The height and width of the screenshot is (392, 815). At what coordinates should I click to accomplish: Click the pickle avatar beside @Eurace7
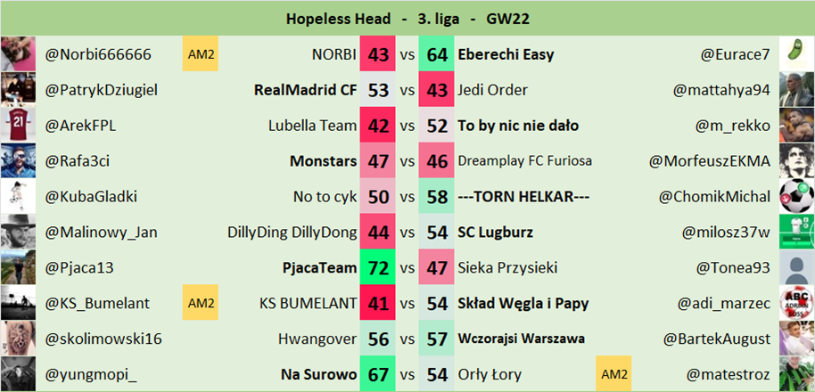(x=796, y=54)
